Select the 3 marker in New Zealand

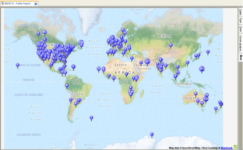216,109
